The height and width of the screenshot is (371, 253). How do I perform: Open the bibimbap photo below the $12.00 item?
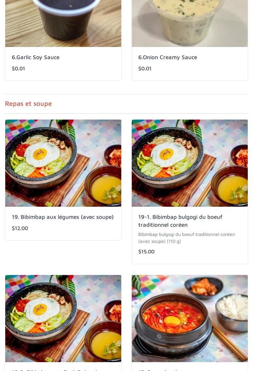click(x=63, y=318)
